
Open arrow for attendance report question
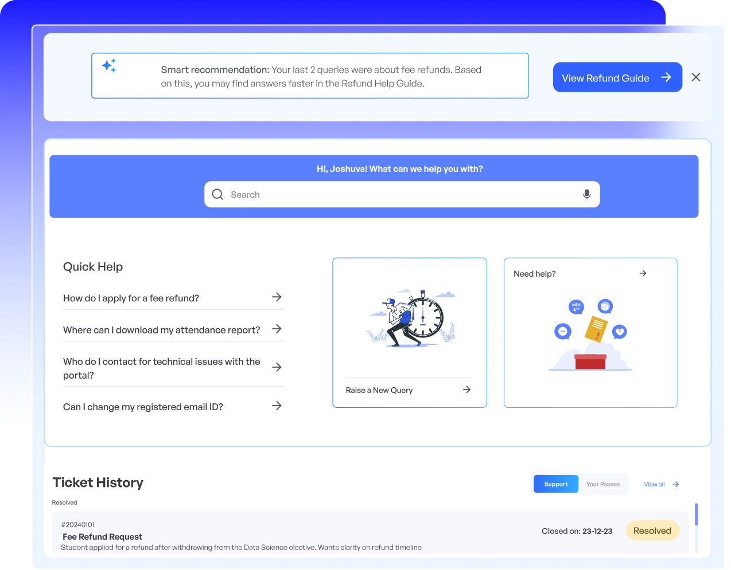coord(277,329)
